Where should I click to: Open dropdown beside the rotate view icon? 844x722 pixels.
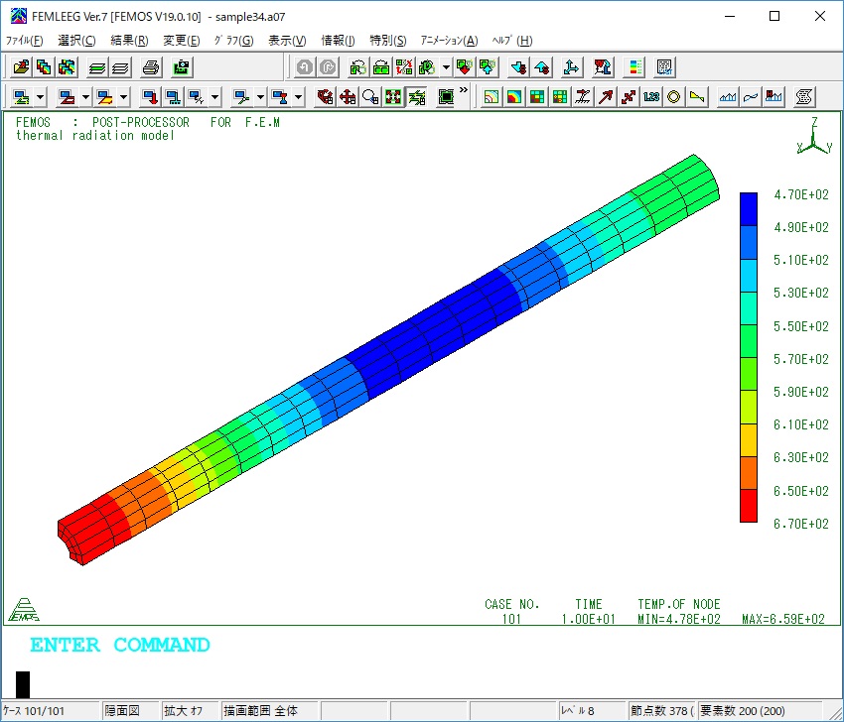(x=446, y=67)
